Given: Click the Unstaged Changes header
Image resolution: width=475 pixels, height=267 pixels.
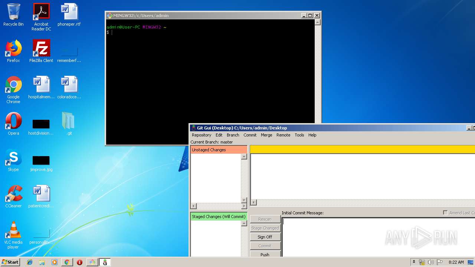Looking at the screenshot, I should pos(219,150).
